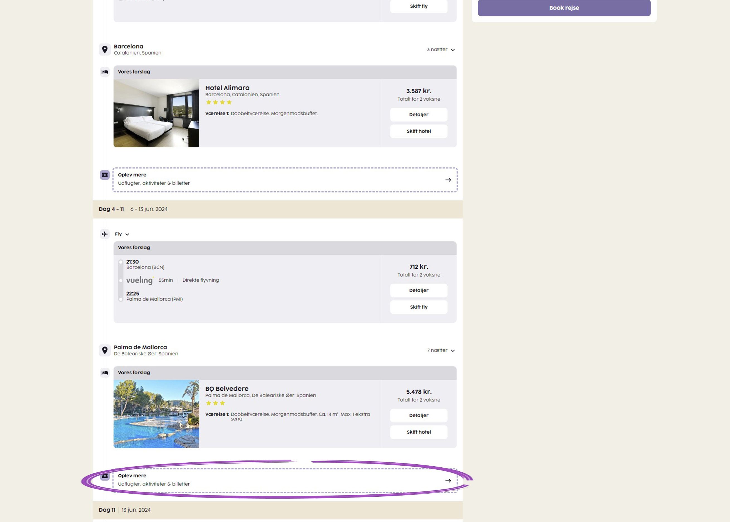Click the bed icon above Hotel Alimara

(105, 72)
